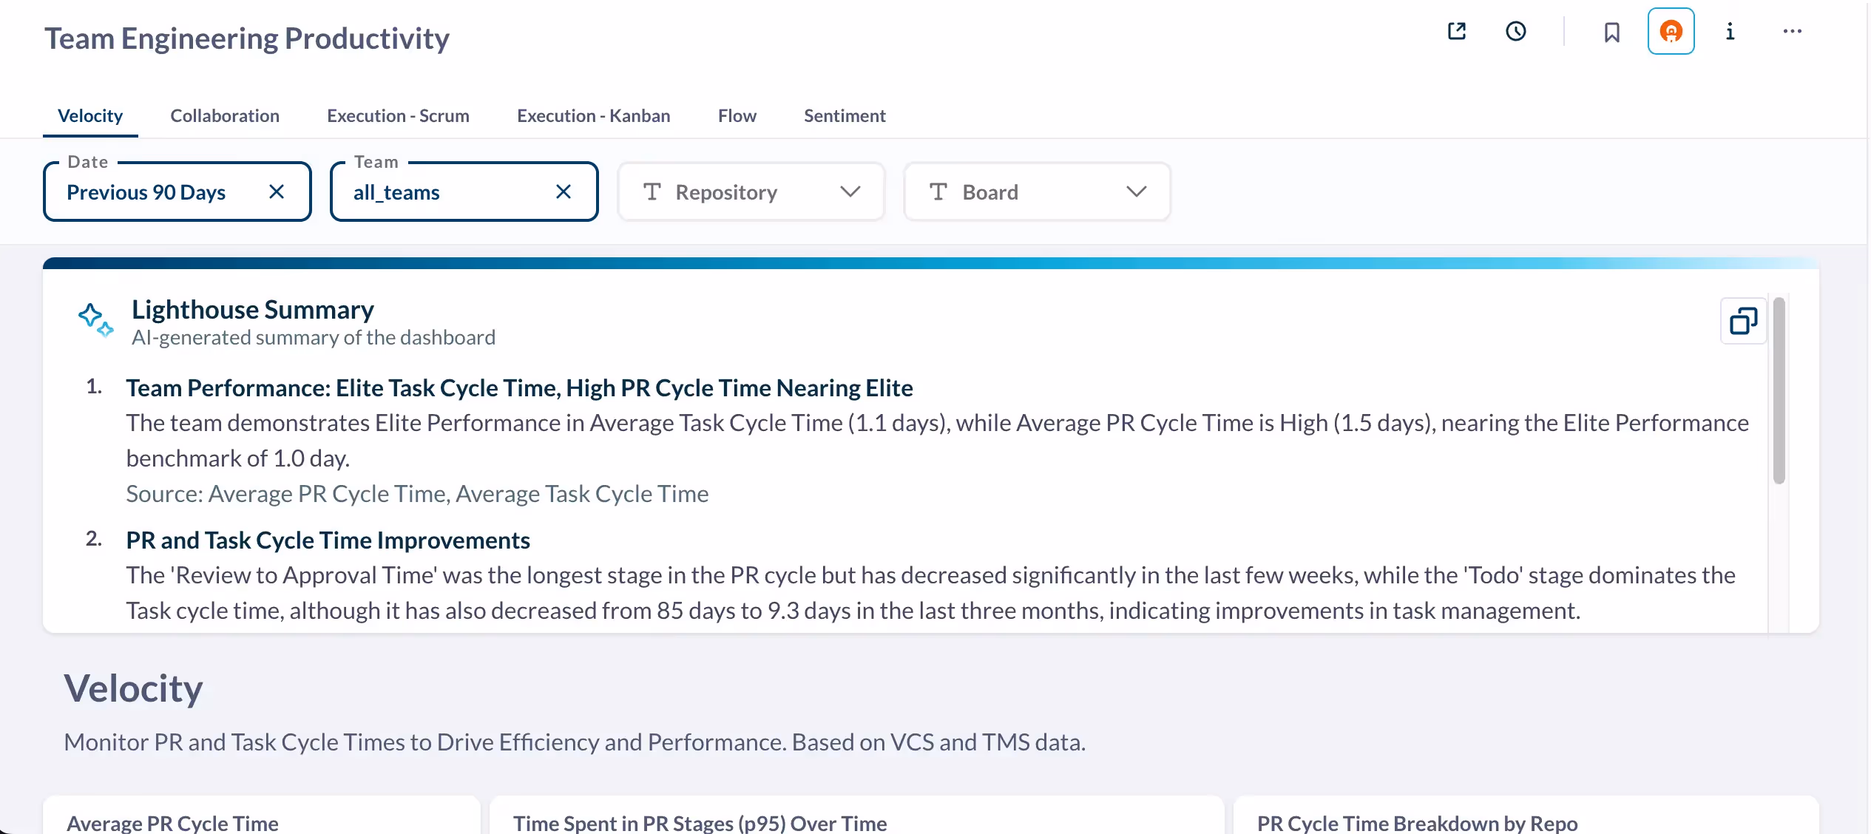1871x834 pixels.
Task: Expand the Date filter showing Previous 90 Days
Action: tap(146, 191)
